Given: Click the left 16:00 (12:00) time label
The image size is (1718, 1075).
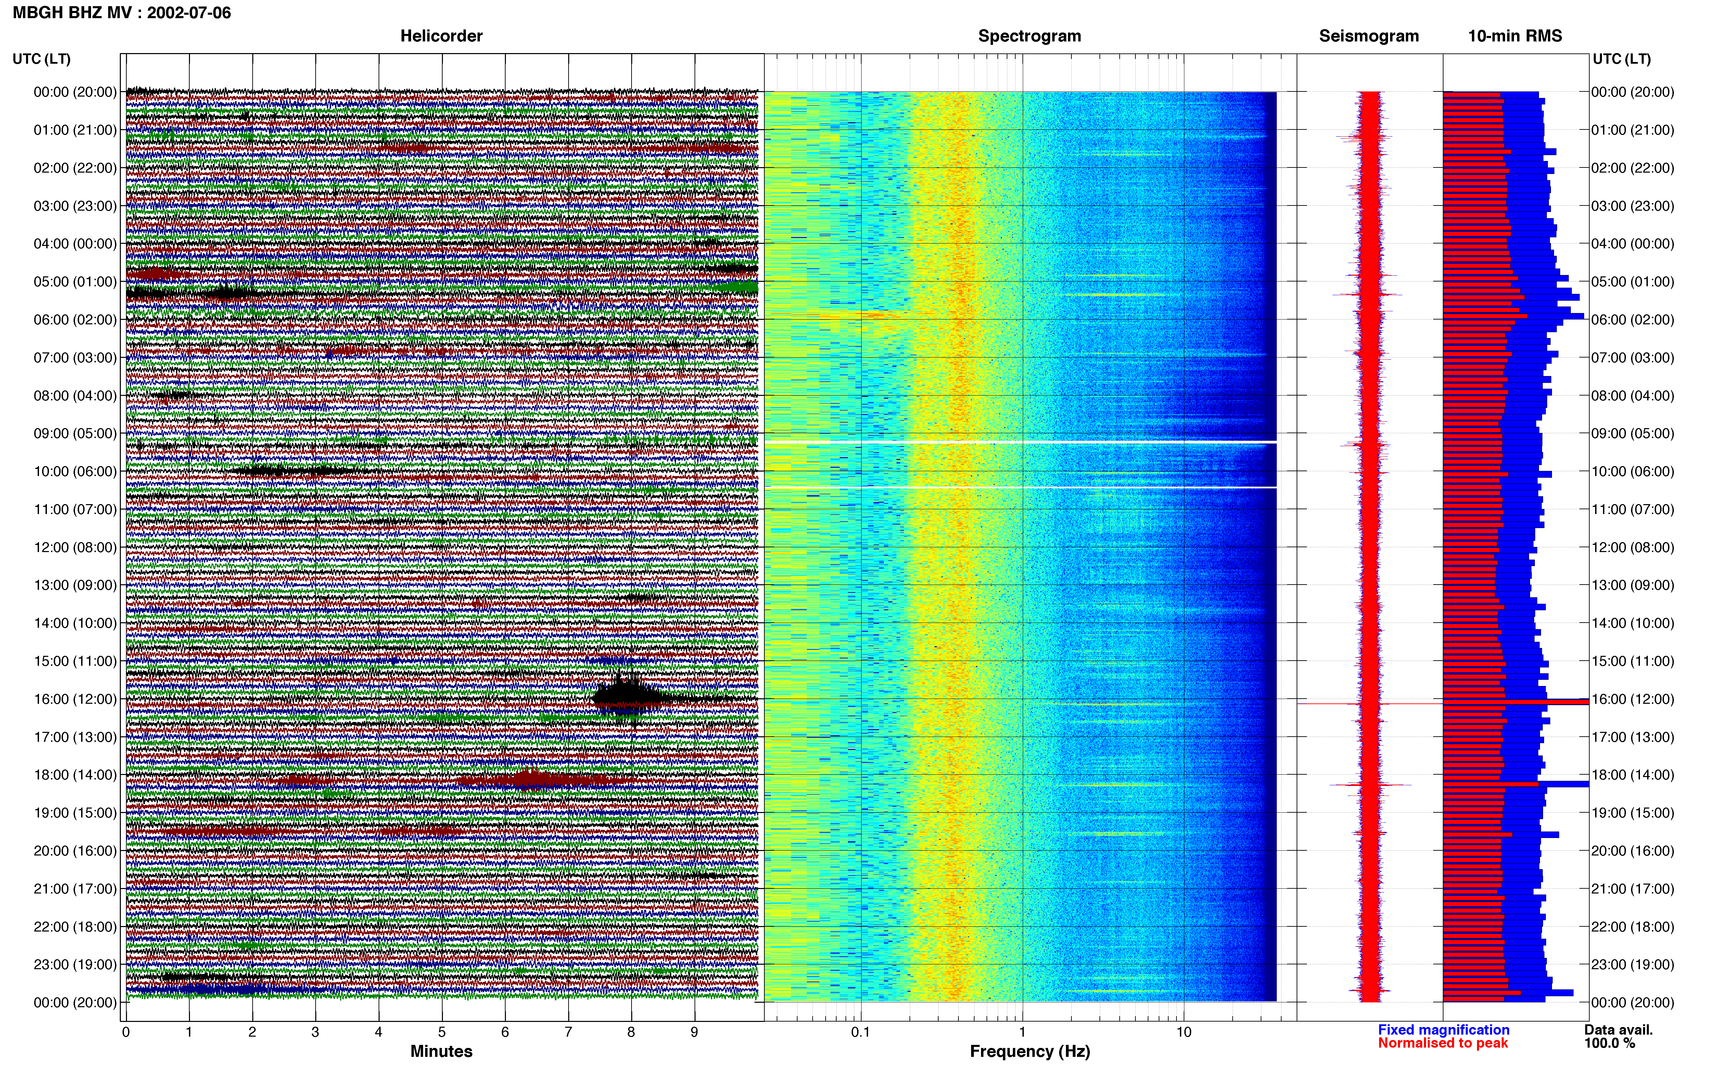Looking at the screenshot, I should pyautogui.click(x=75, y=699).
